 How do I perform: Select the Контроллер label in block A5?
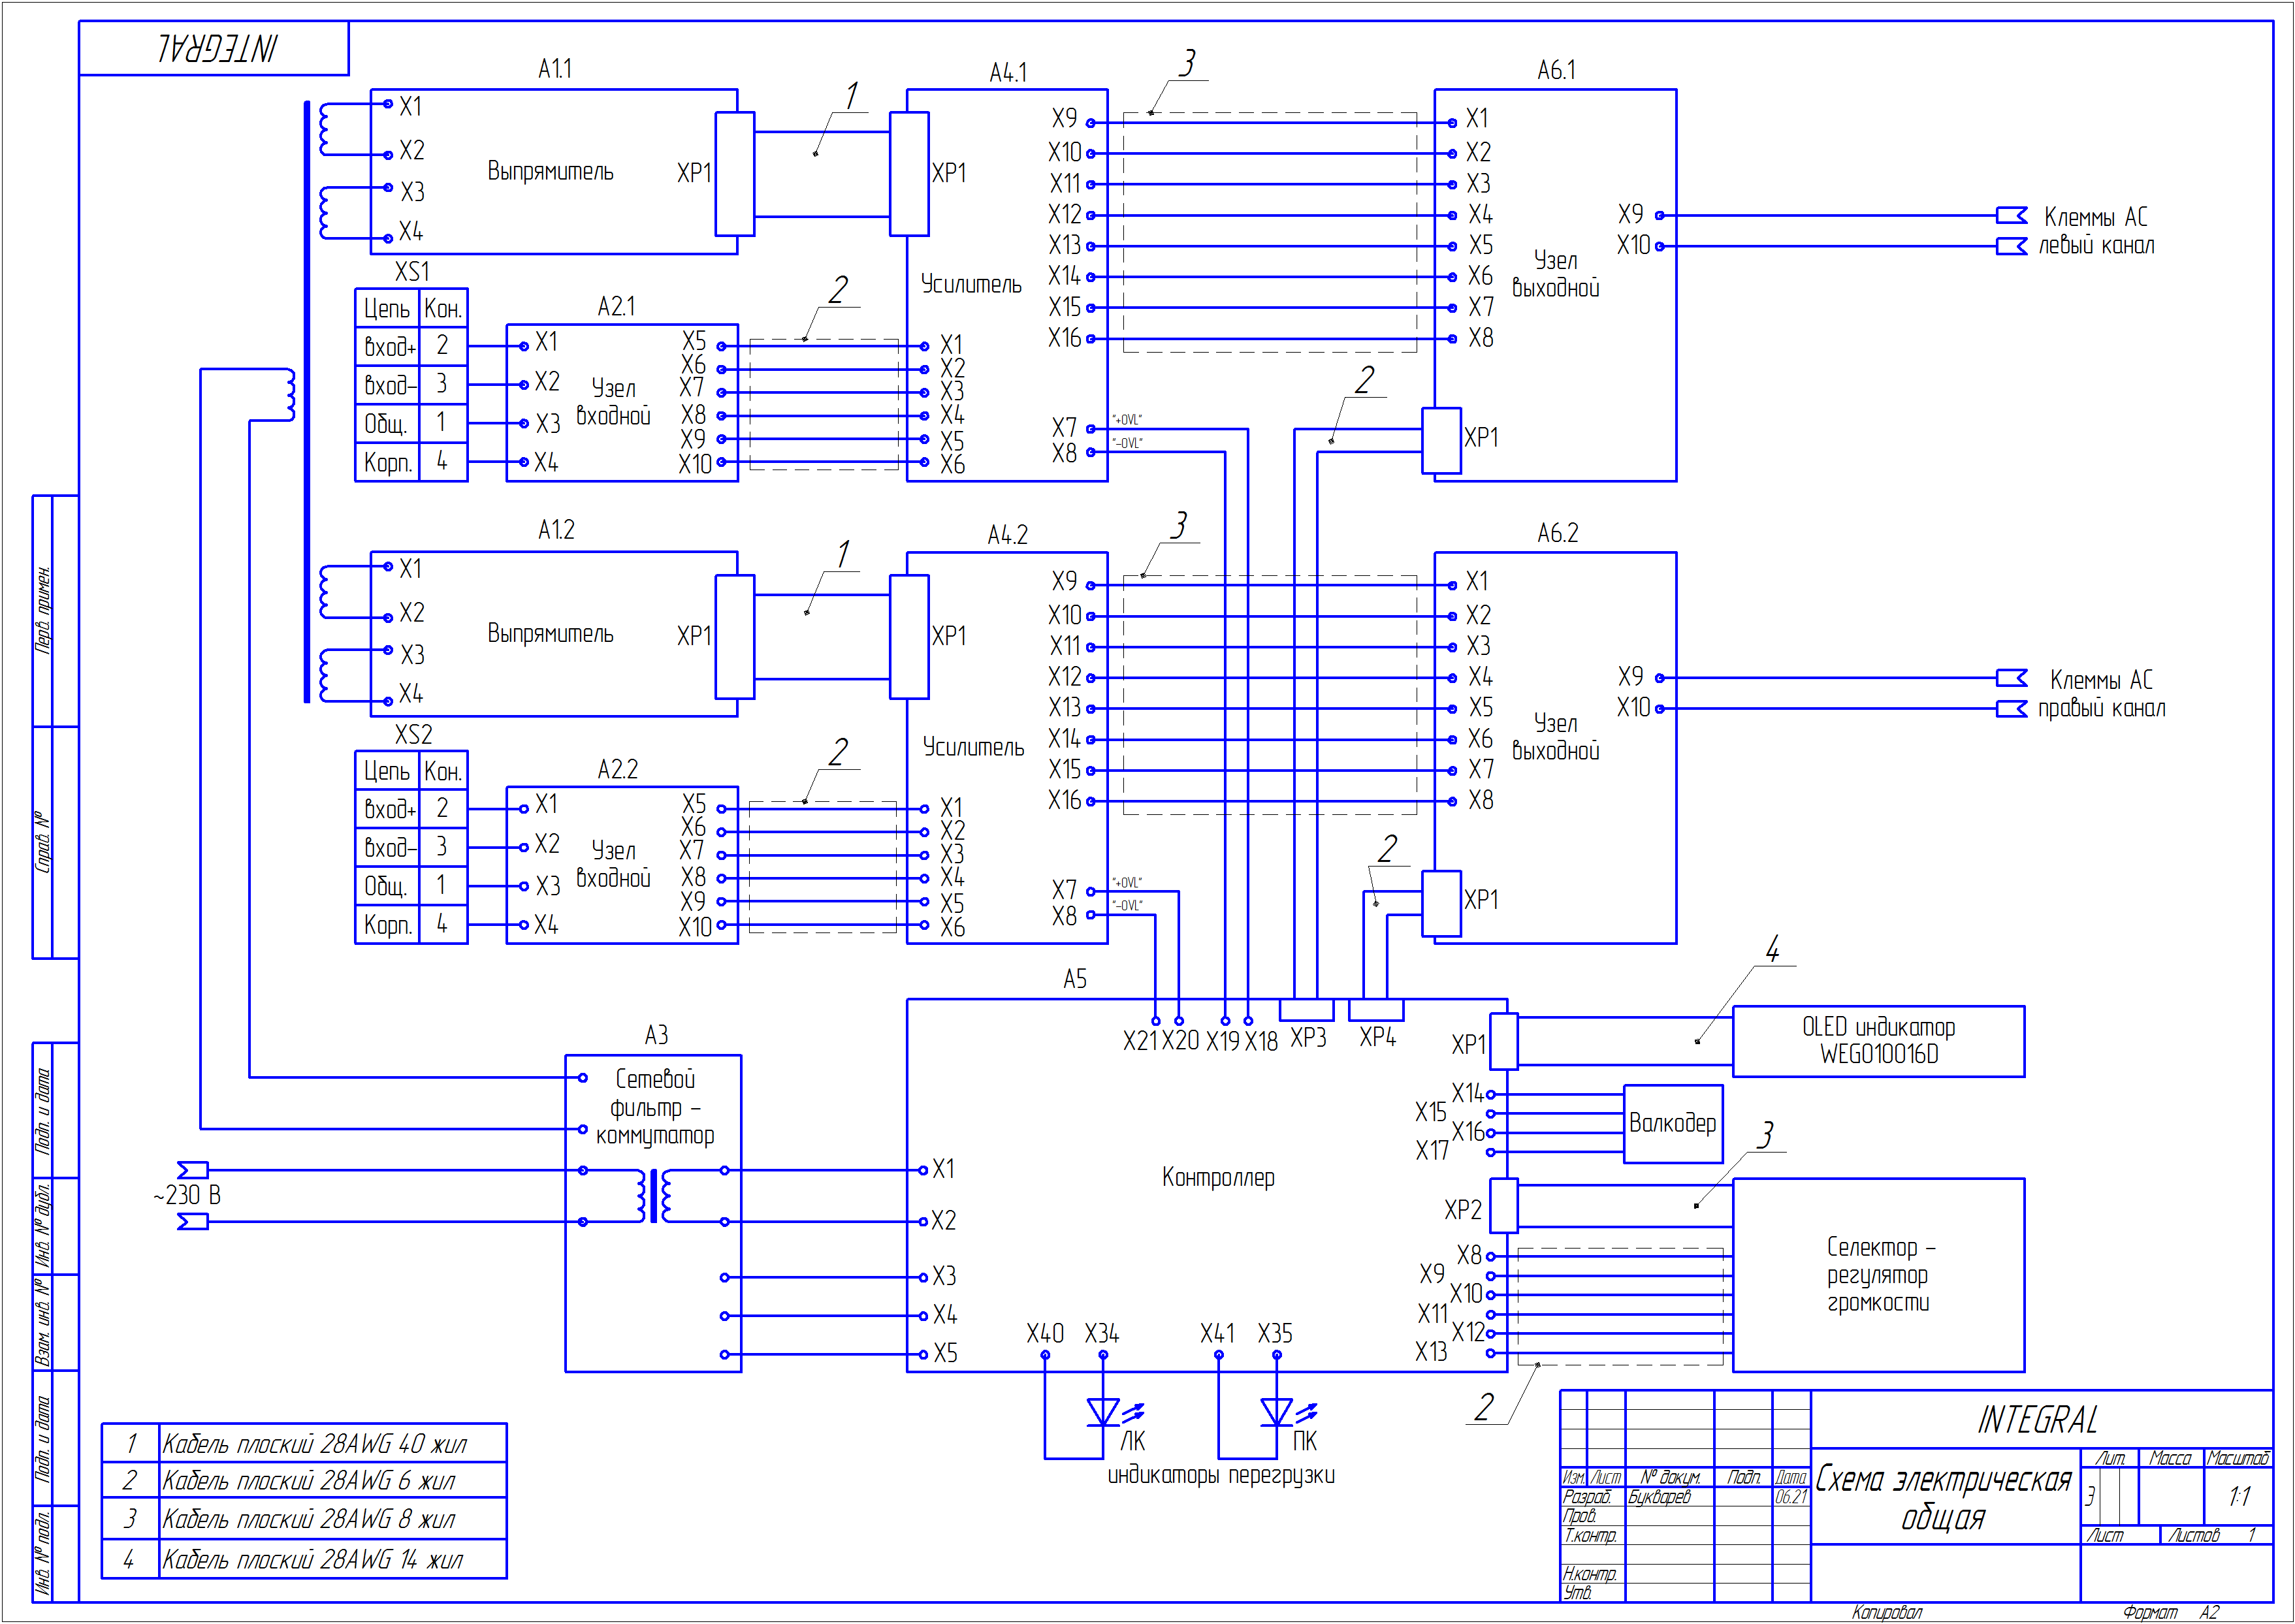pos(1218,1178)
